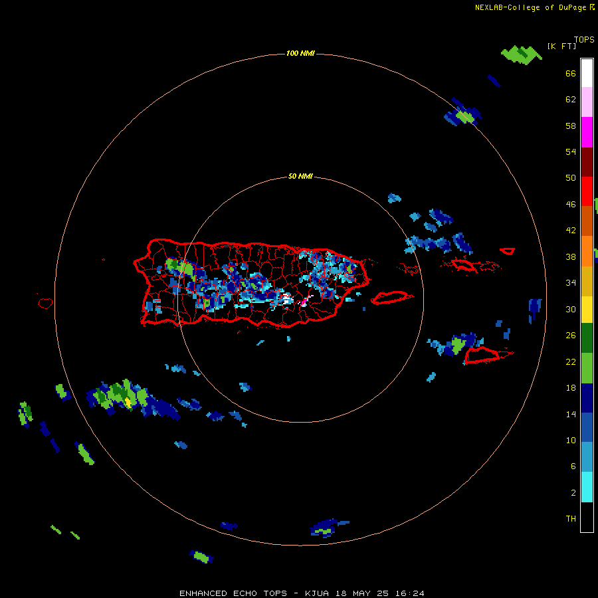The image size is (598, 598).
Task: Click legend value 38
Action: pyautogui.click(x=571, y=256)
